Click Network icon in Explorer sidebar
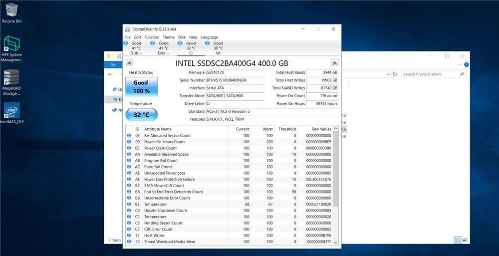The height and width of the screenshot is (256, 499). click(114, 110)
